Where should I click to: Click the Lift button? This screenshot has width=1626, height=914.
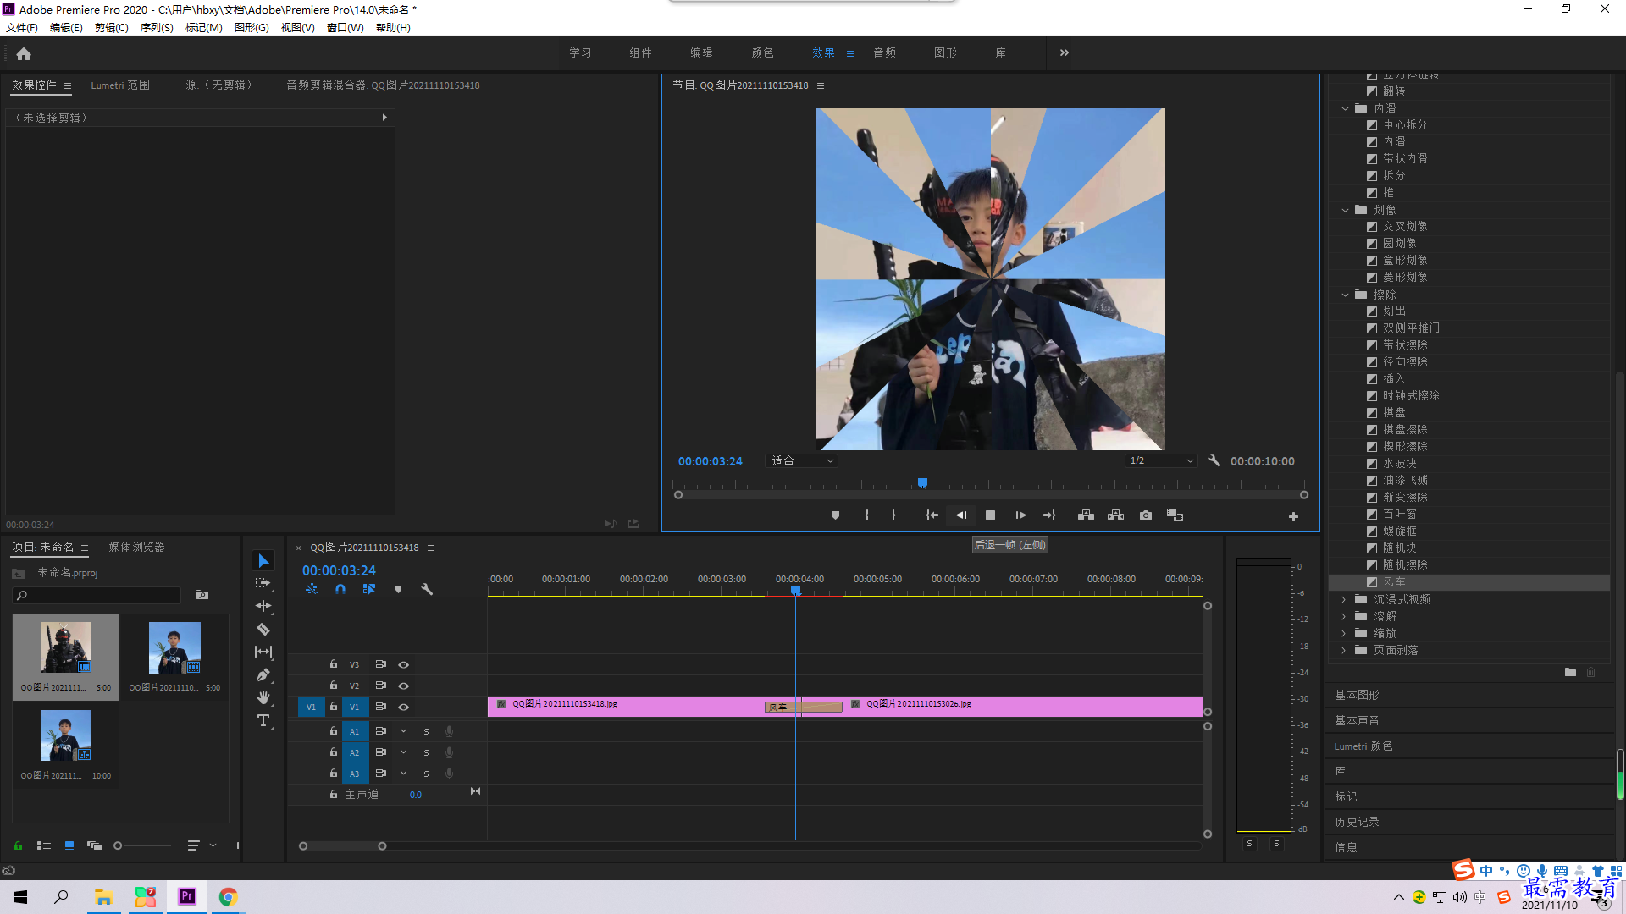[x=1086, y=515]
